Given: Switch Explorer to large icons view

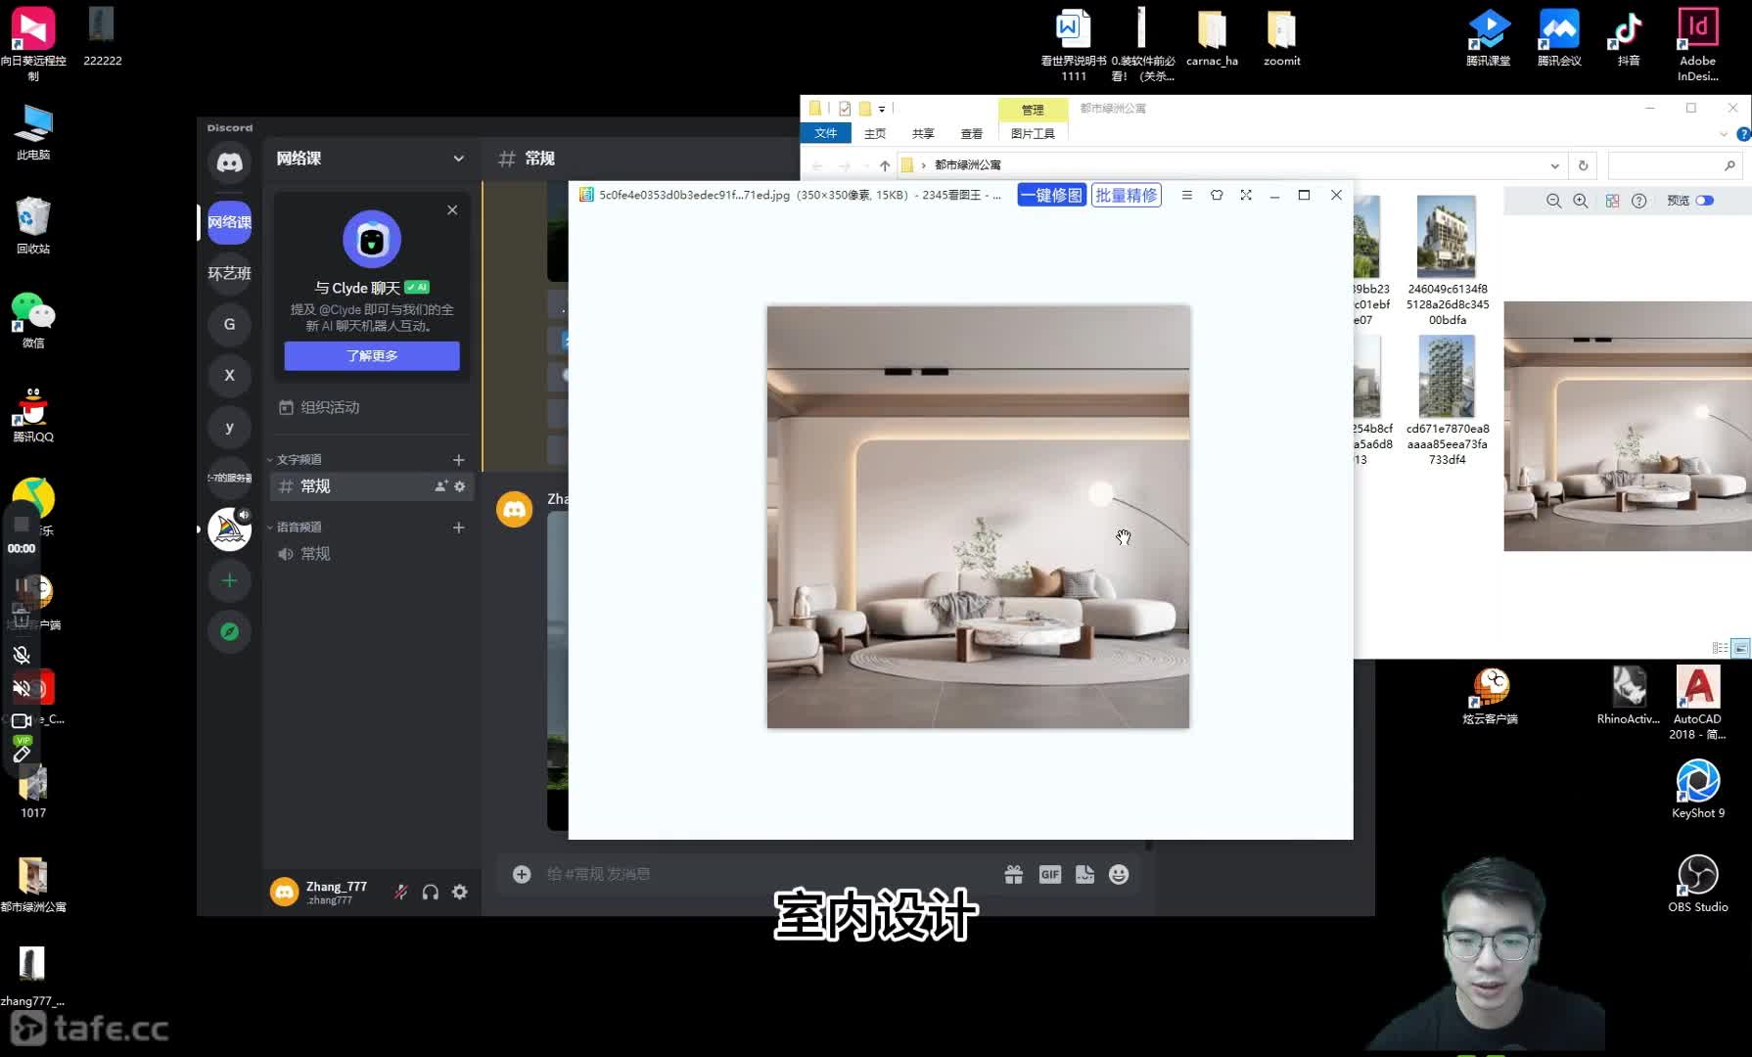Looking at the screenshot, I should pyautogui.click(x=1740, y=648).
